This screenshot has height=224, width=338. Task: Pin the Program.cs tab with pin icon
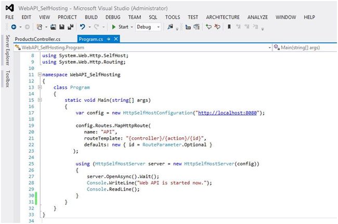tap(109, 39)
